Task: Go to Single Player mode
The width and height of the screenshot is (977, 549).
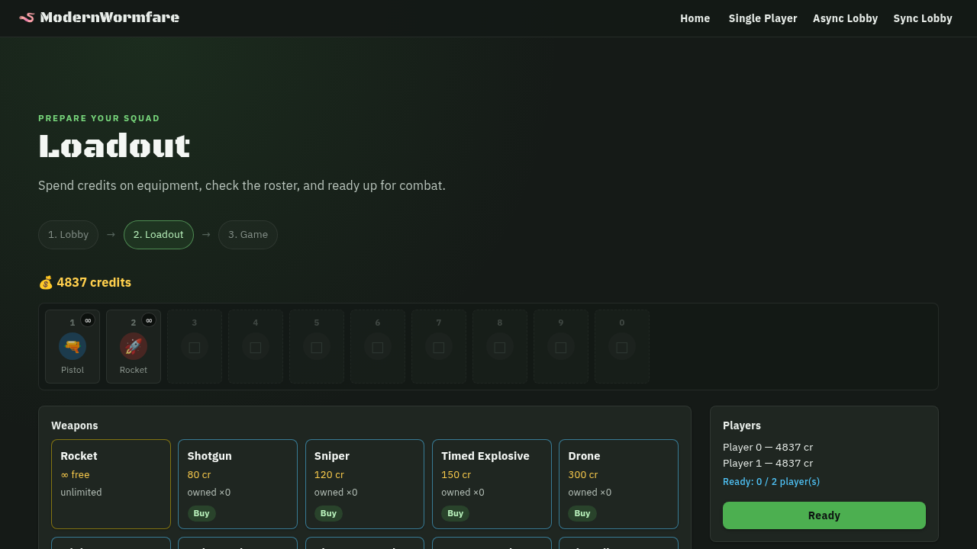Action: coord(763,18)
